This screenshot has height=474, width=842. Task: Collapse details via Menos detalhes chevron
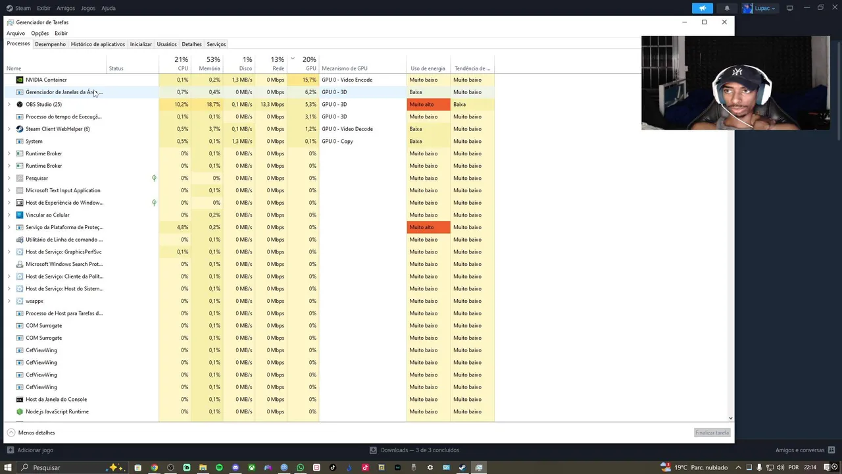pos(11,433)
